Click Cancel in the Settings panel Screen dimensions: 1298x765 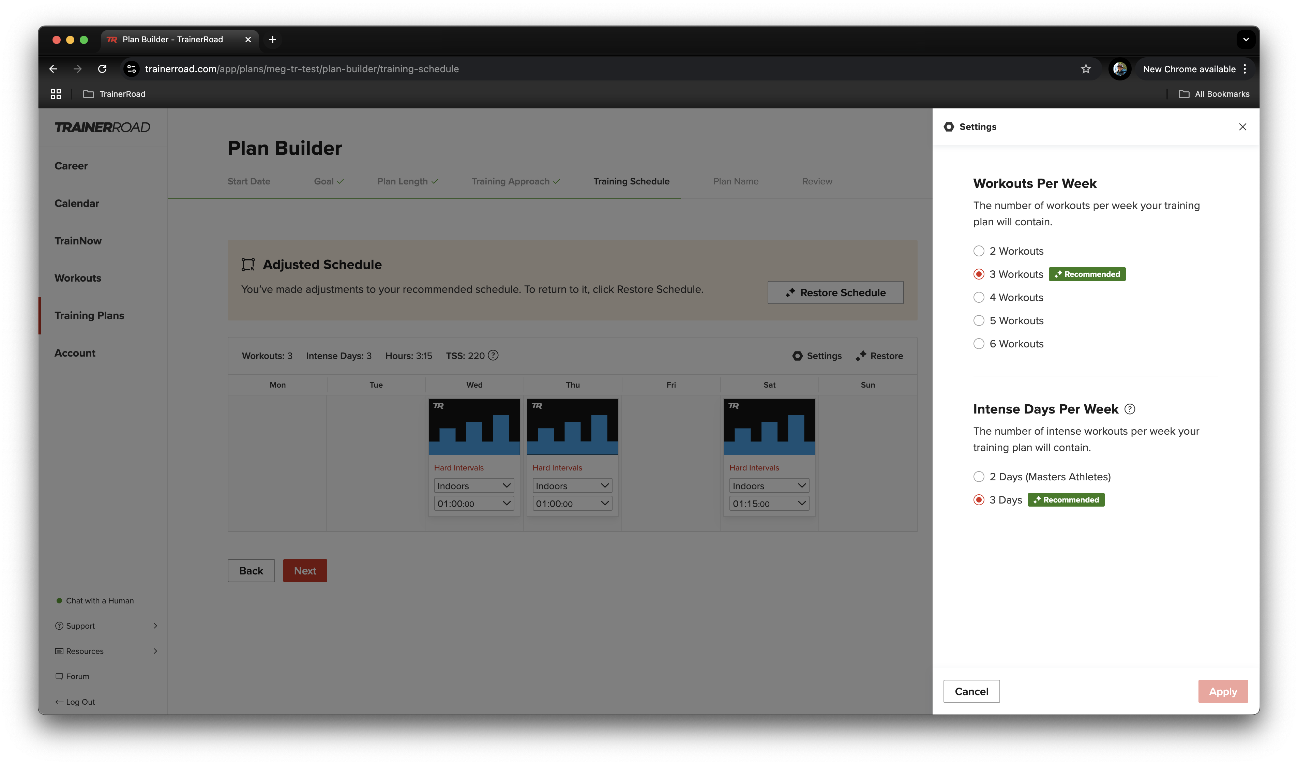pos(971,691)
